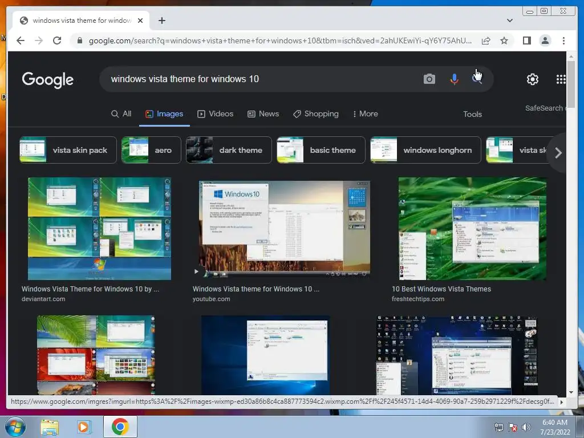Switch to the Videos tab
This screenshot has width=584, height=438.
(215, 114)
